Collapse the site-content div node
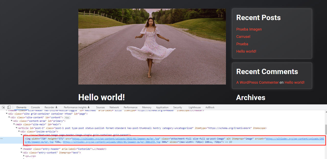This screenshot has height=159, width=327. coord(9,117)
